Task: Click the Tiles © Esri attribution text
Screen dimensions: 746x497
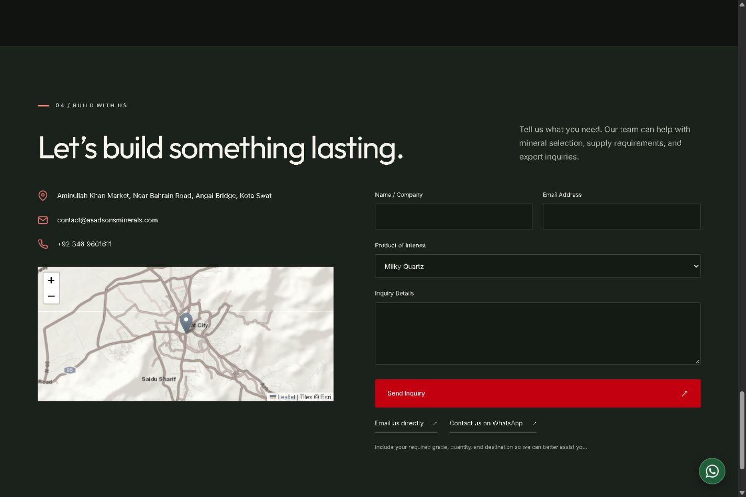Action: coord(315,397)
